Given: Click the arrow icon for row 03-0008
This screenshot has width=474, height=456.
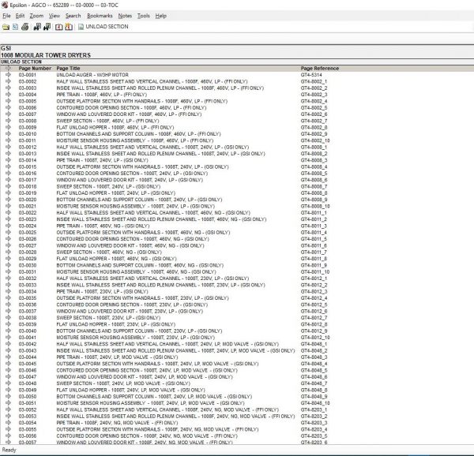Looking at the screenshot, I should [8, 121].
